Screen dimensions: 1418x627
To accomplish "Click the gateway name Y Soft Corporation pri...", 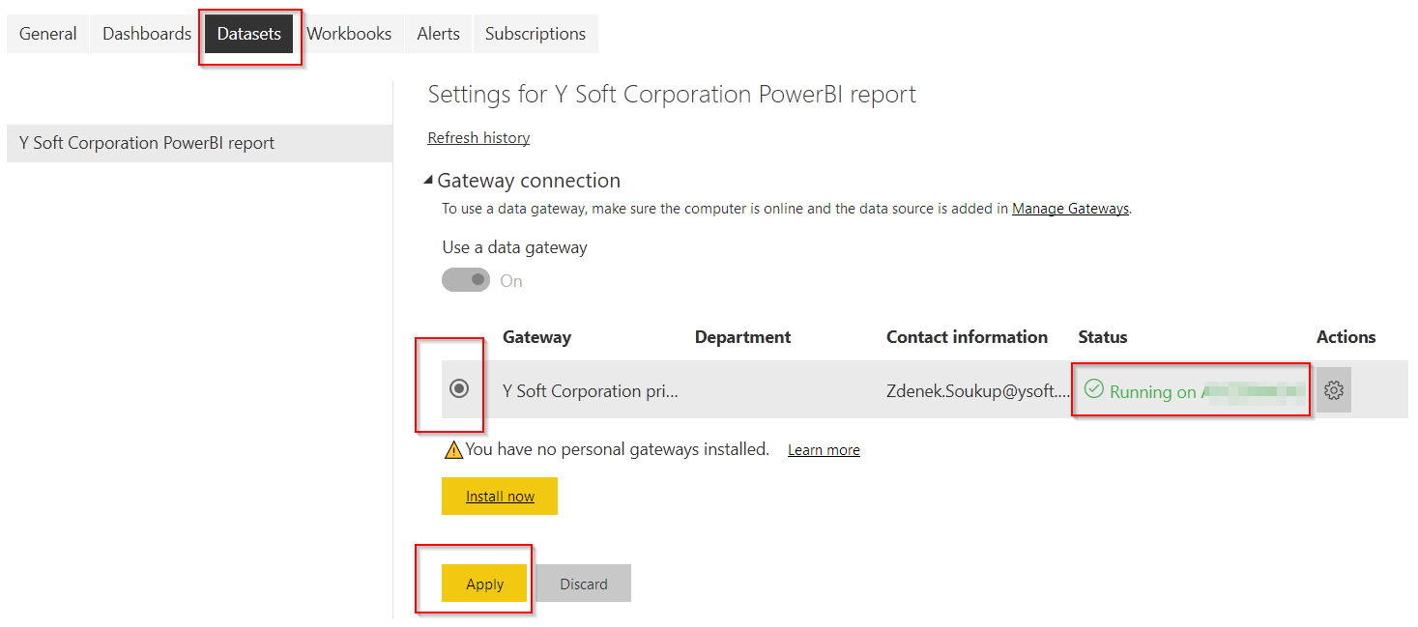I will [591, 391].
